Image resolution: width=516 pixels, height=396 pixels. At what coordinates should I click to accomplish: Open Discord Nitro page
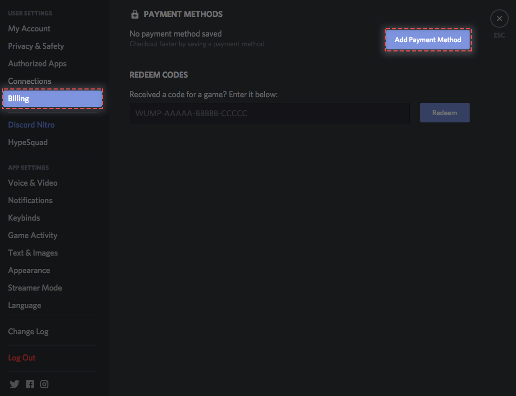31,124
